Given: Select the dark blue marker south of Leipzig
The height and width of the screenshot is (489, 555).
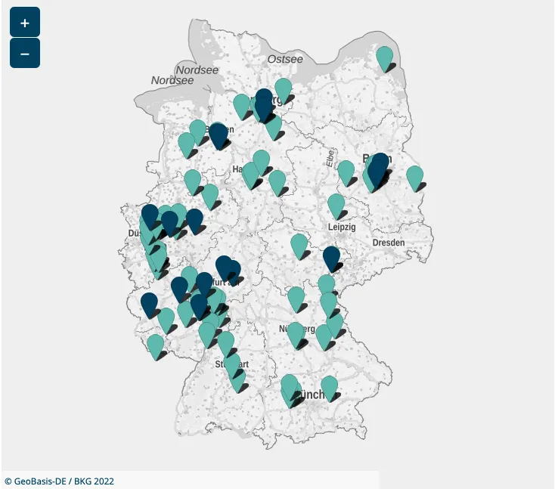Looking at the screenshot, I should click(x=331, y=257).
